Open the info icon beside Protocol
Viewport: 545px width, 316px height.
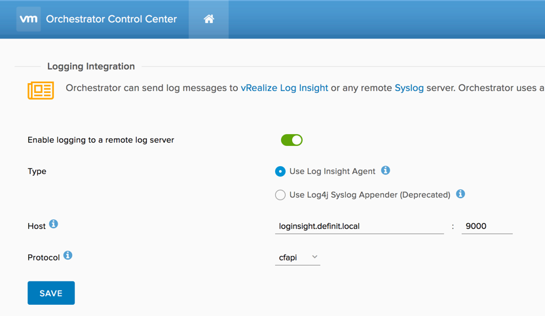point(67,255)
